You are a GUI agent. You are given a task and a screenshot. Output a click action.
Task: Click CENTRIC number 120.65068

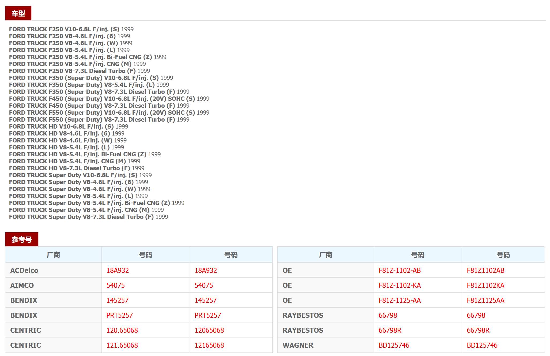coord(122,330)
